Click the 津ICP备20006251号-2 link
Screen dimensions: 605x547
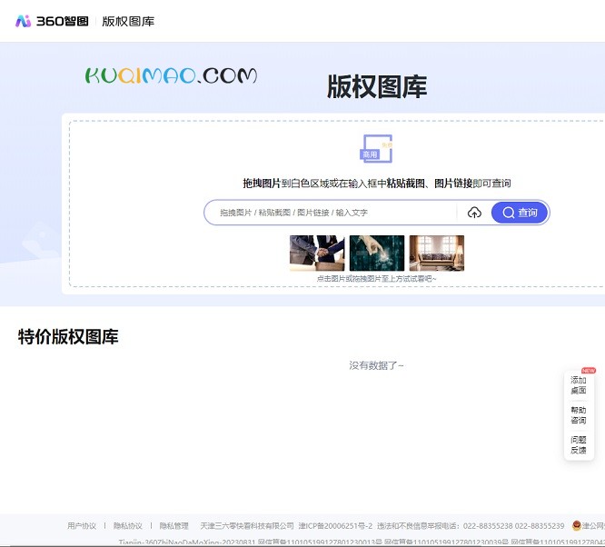(335, 526)
